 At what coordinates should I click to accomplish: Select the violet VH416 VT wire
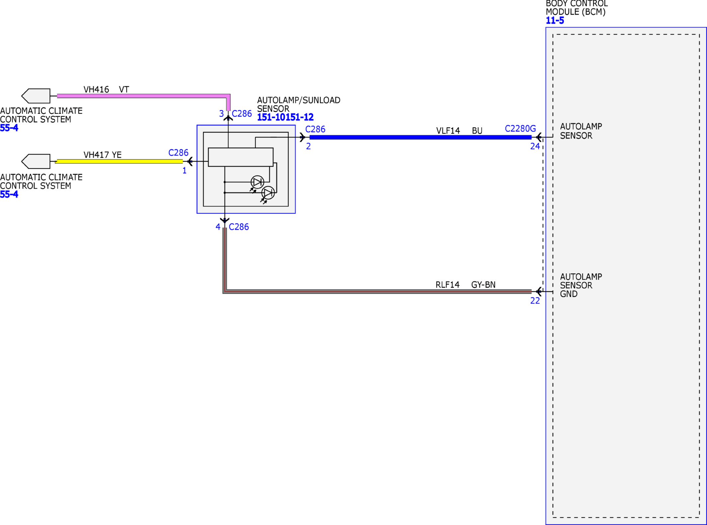pos(143,96)
